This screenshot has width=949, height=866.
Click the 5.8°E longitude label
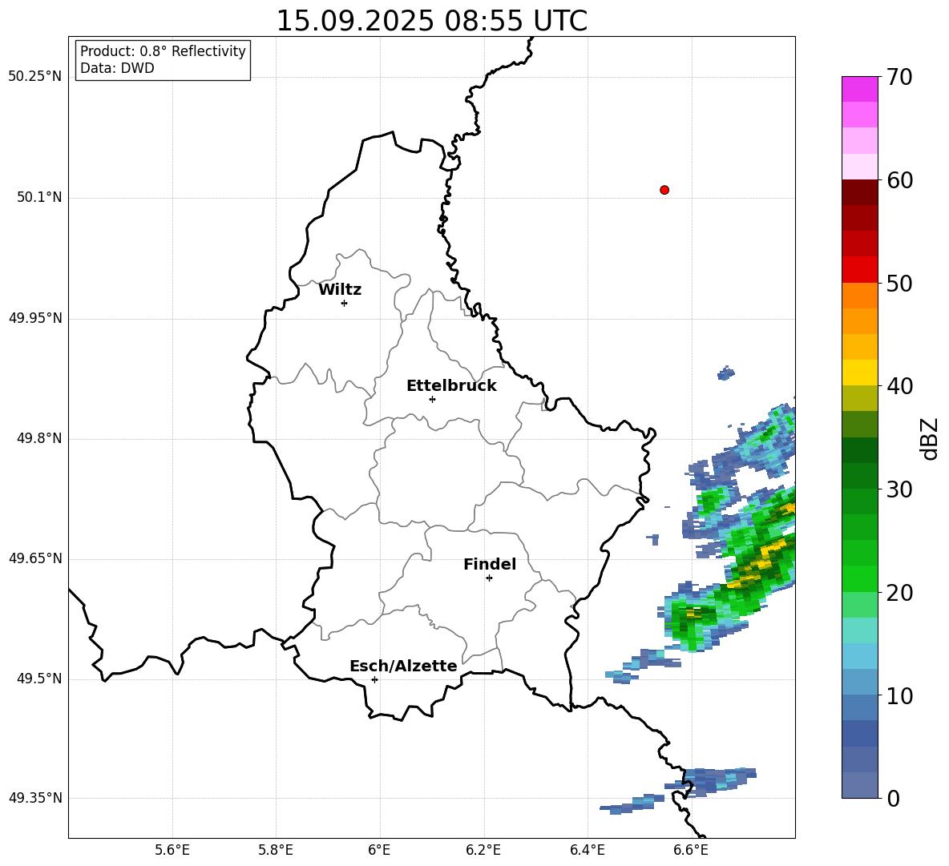coord(276,850)
